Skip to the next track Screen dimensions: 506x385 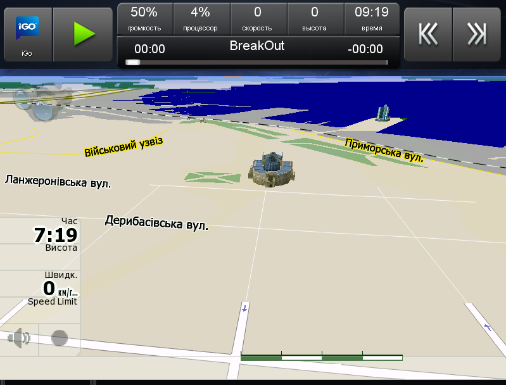(x=476, y=35)
